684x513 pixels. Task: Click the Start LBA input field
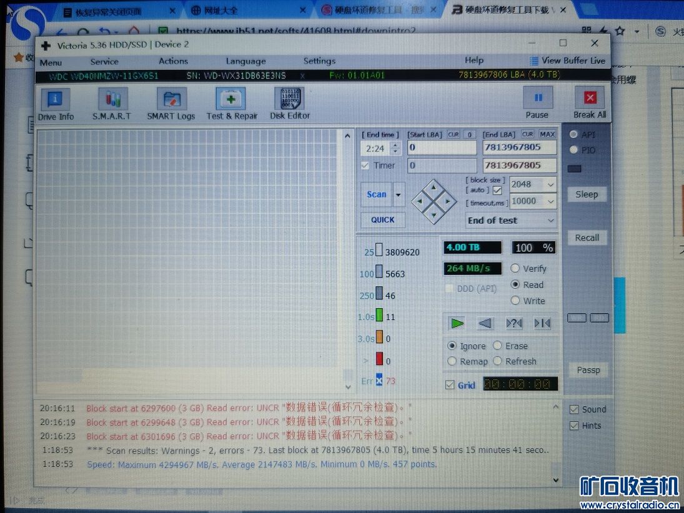pos(442,147)
